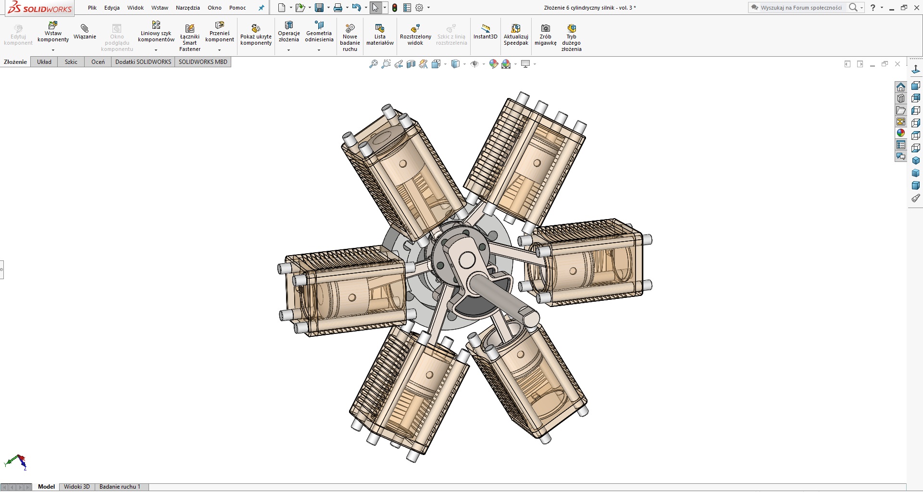The width and height of the screenshot is (923, 492).
Task: Open the Narzędzia menu
Action: tap(187, 8)
